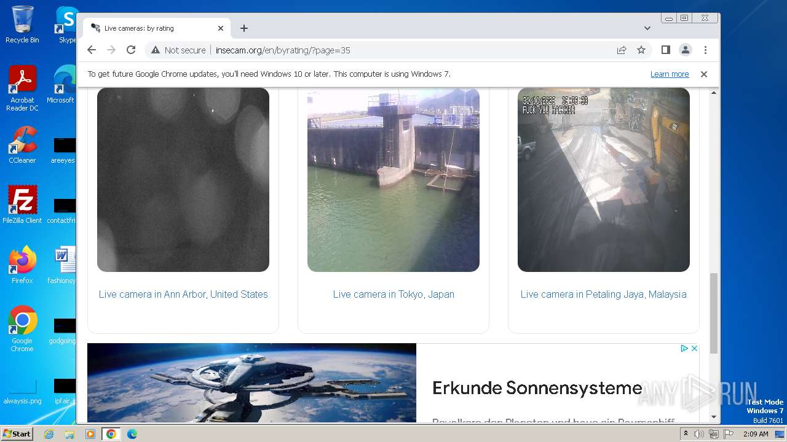Open File Explorer from taskbar
This screenshot has width=787, height=442.
pos(69,434)
